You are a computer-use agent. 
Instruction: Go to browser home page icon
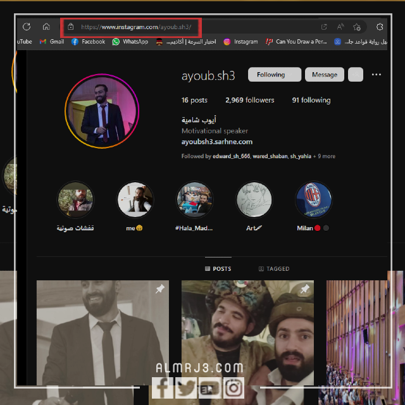(x=46, y=27)
